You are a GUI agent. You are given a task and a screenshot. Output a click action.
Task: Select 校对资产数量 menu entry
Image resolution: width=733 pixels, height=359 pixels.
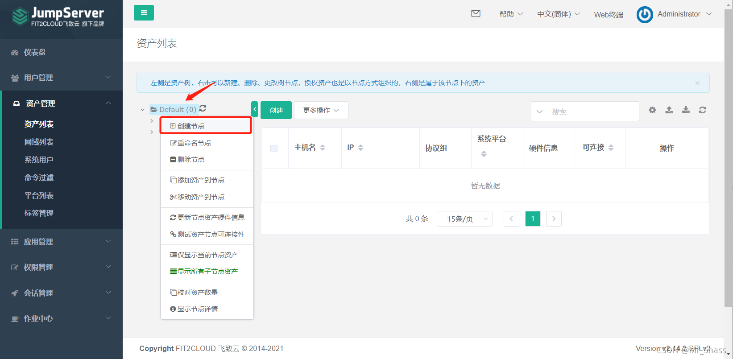click(x=207, y=292)
